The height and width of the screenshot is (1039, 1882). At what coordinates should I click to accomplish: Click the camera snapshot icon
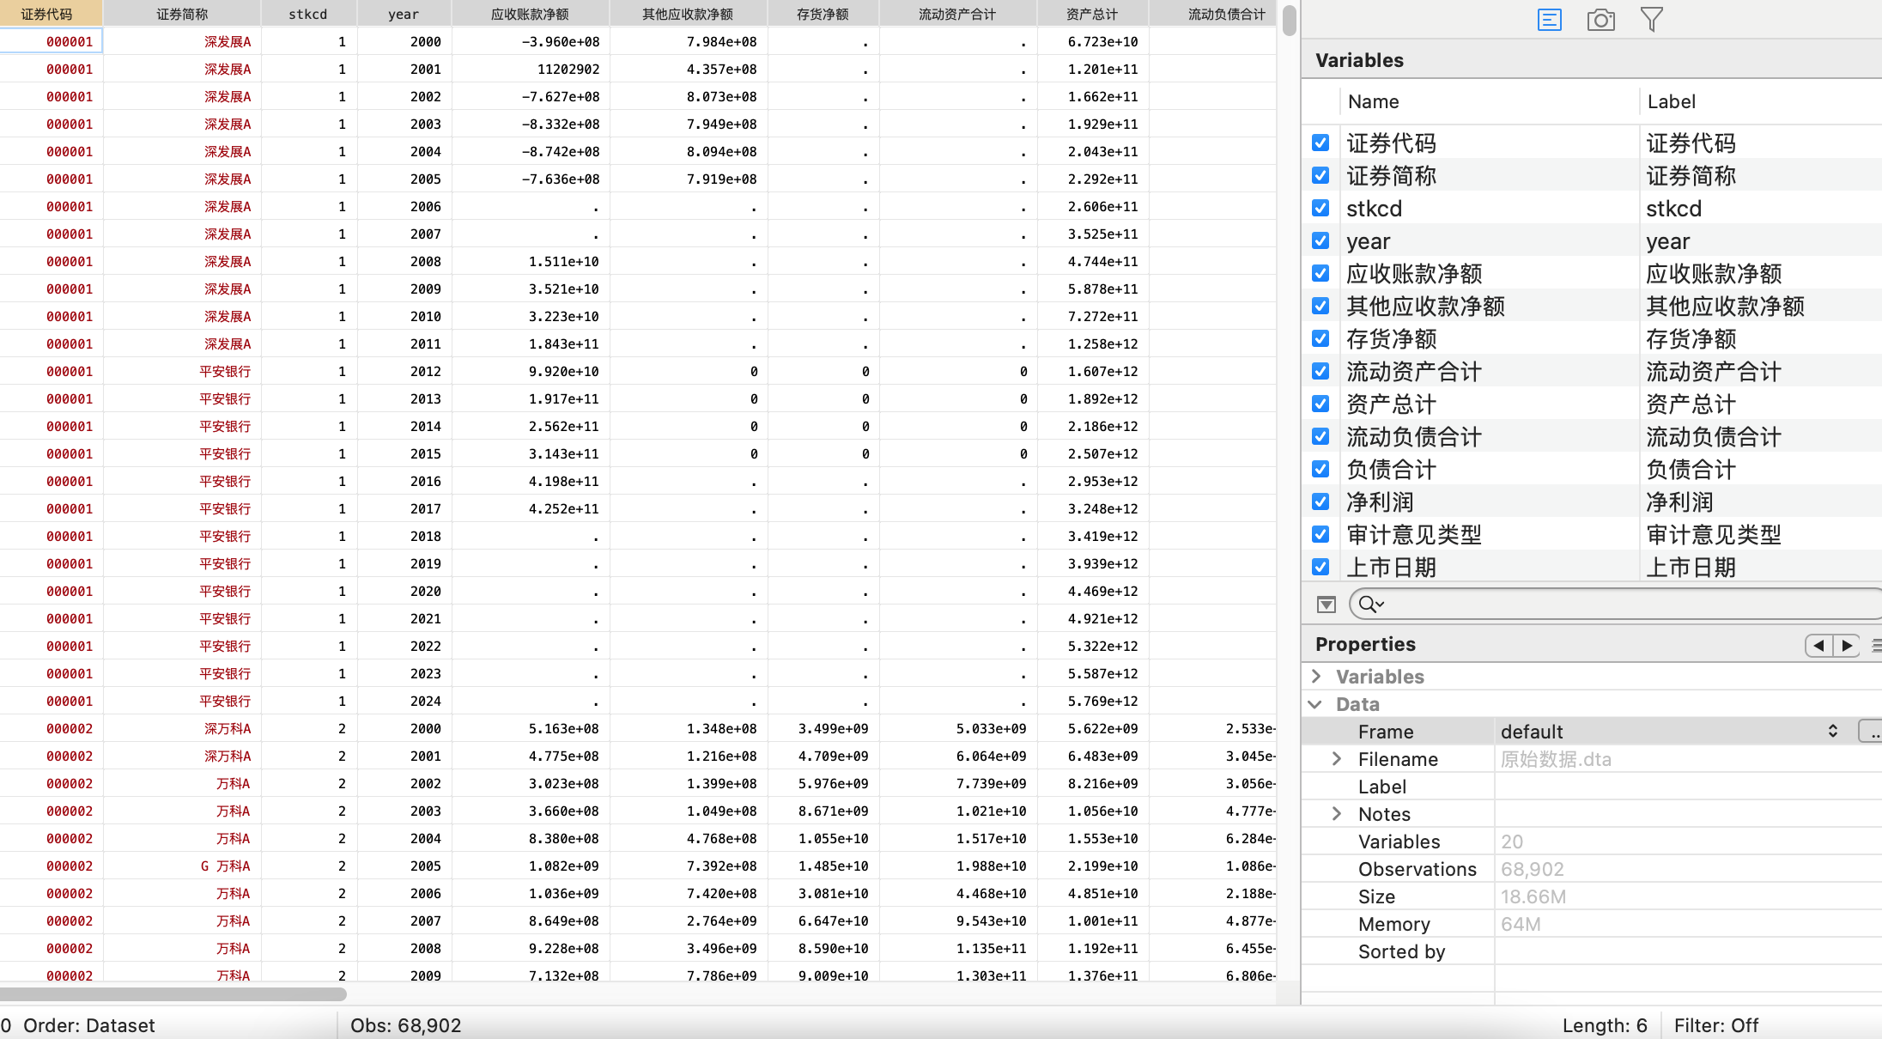tap(1600, 20)
